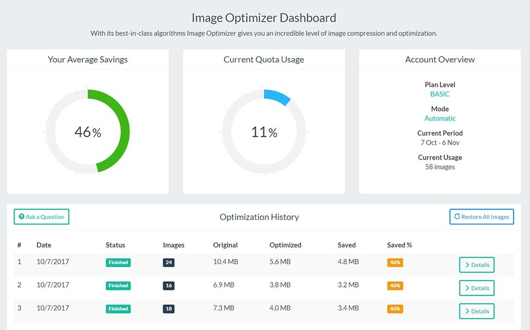Click the refresh icon in Restore All Images

pyautogui.click(x=457, y=216)
